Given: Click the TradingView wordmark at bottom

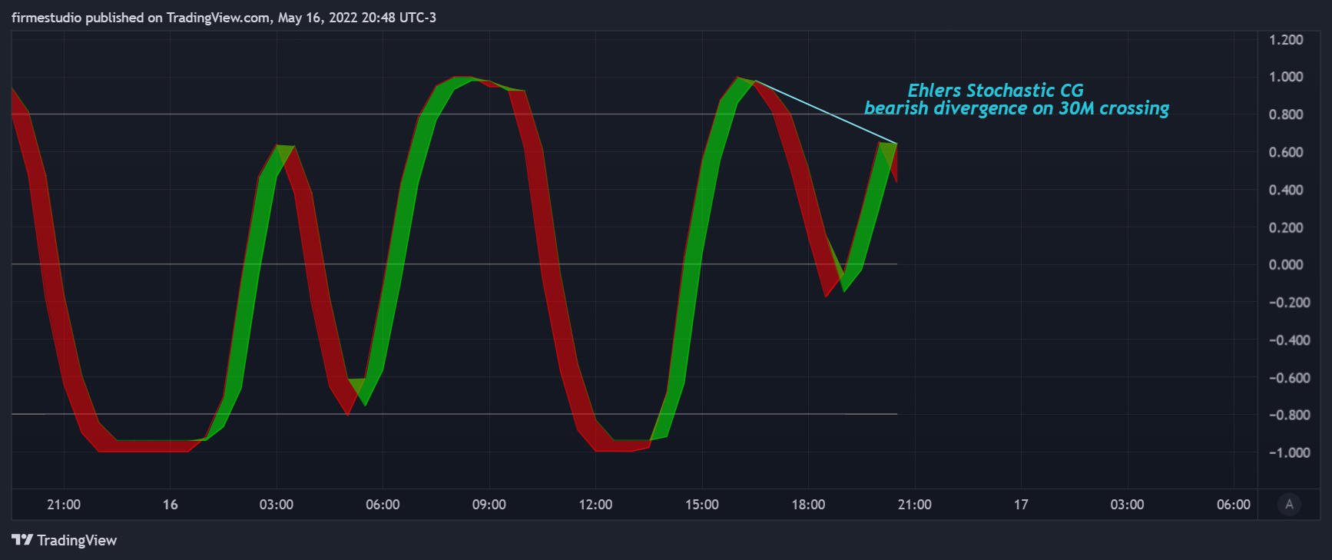Looking at the screenshot, I should pyautogui.click(x=77, y=540).
